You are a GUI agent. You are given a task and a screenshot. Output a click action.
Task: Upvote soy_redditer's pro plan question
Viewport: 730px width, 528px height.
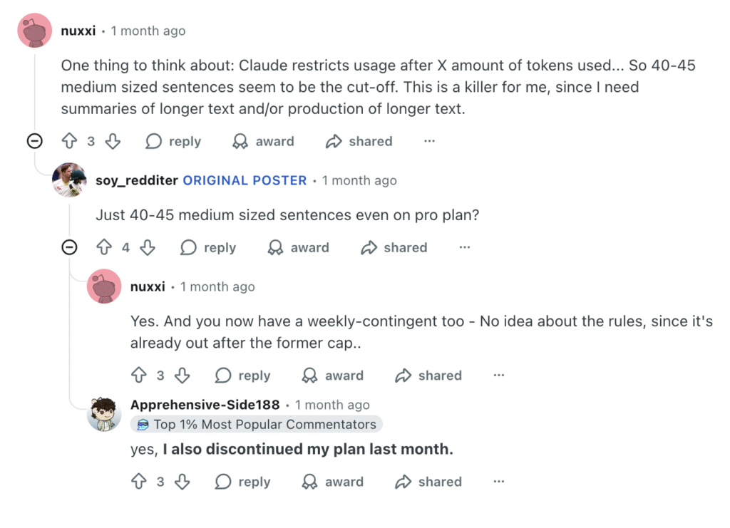104,247
